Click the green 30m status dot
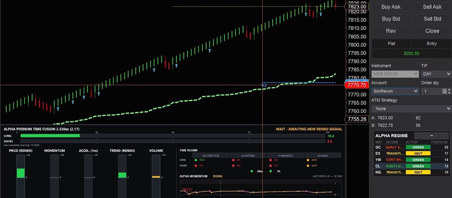This screenshot has height=198, width=452. click(x=252, y=171)
